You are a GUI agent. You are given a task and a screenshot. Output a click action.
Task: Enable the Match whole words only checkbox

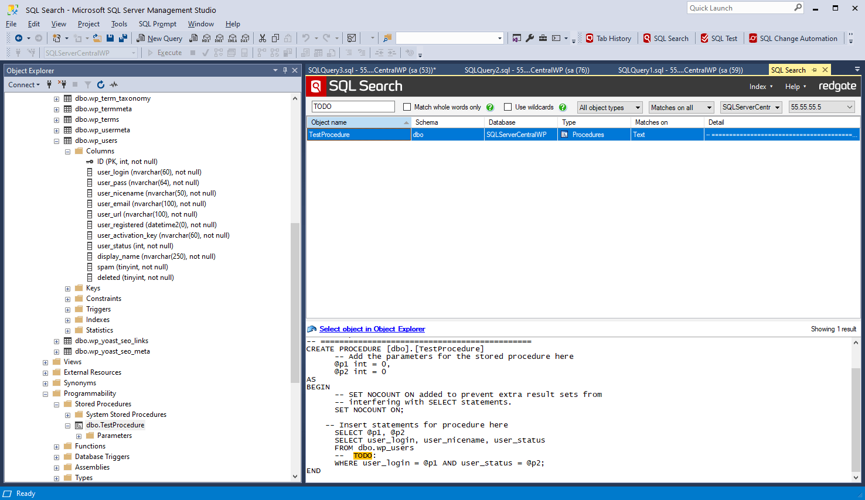pos(407,107)
